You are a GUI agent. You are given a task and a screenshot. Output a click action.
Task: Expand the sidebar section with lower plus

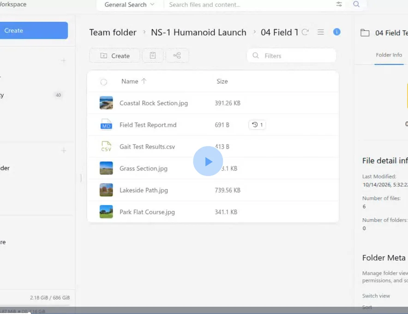click(63, 151)
